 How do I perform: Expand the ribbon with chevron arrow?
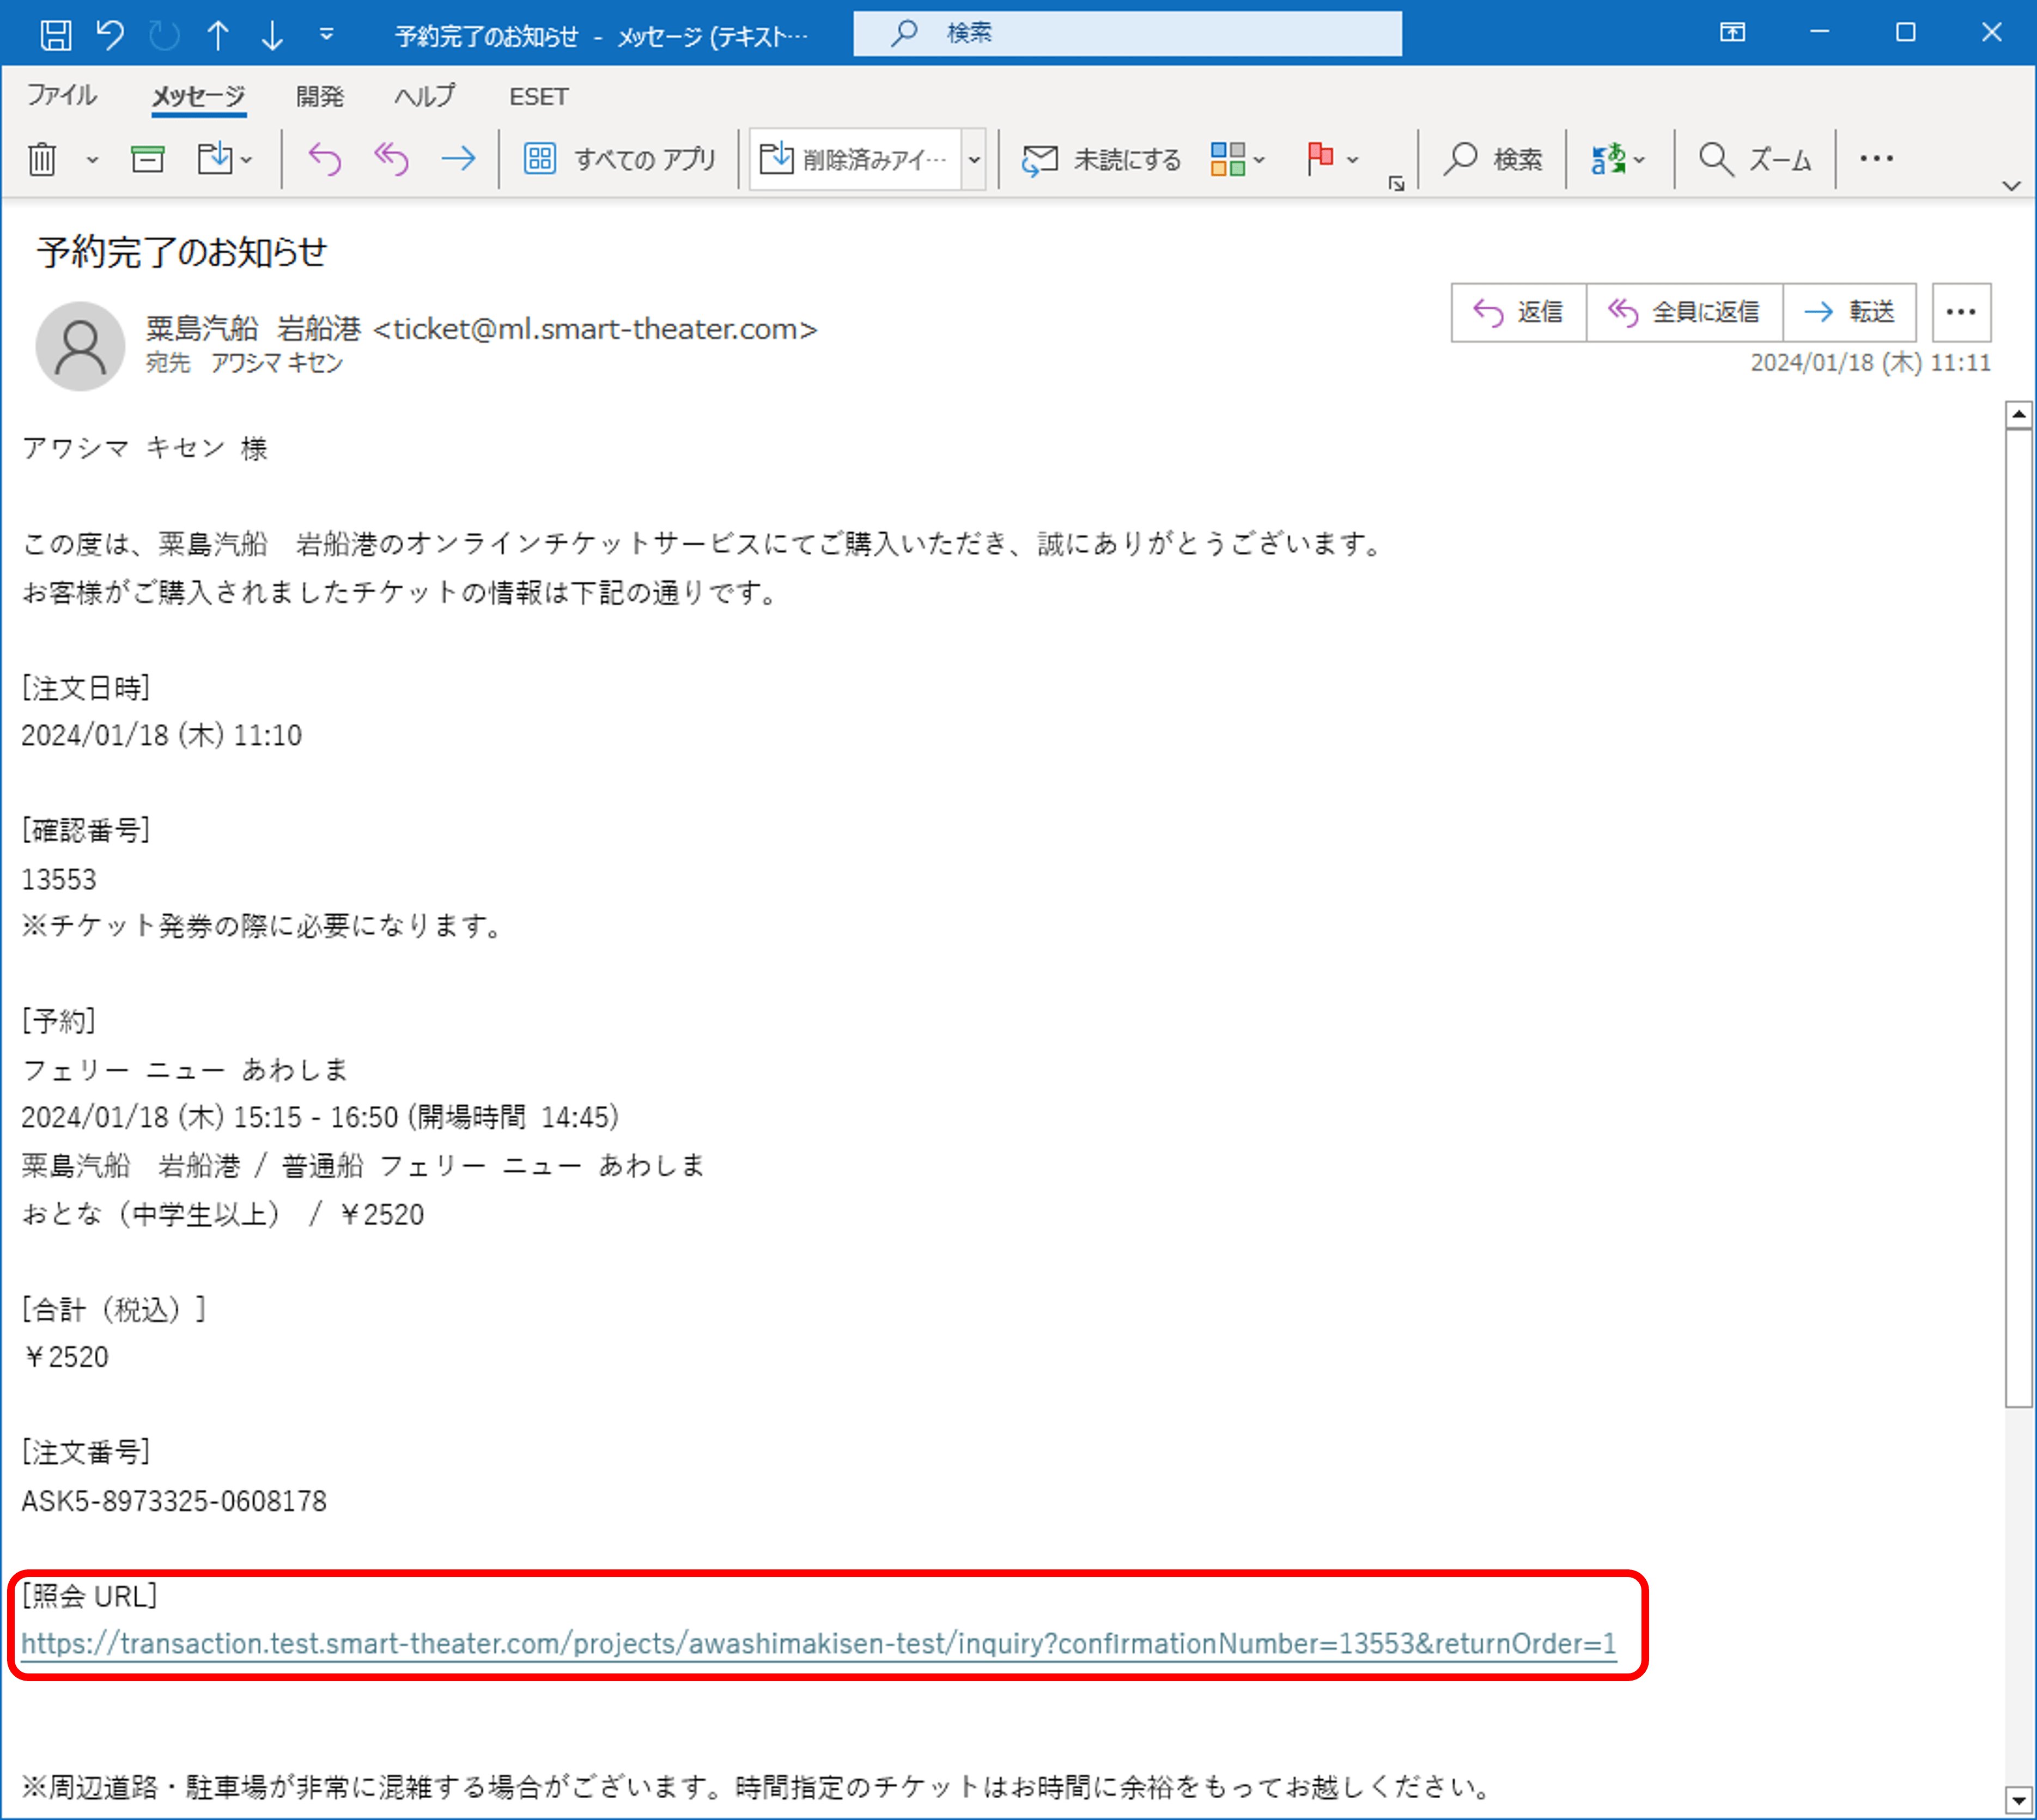[2012, 186]
